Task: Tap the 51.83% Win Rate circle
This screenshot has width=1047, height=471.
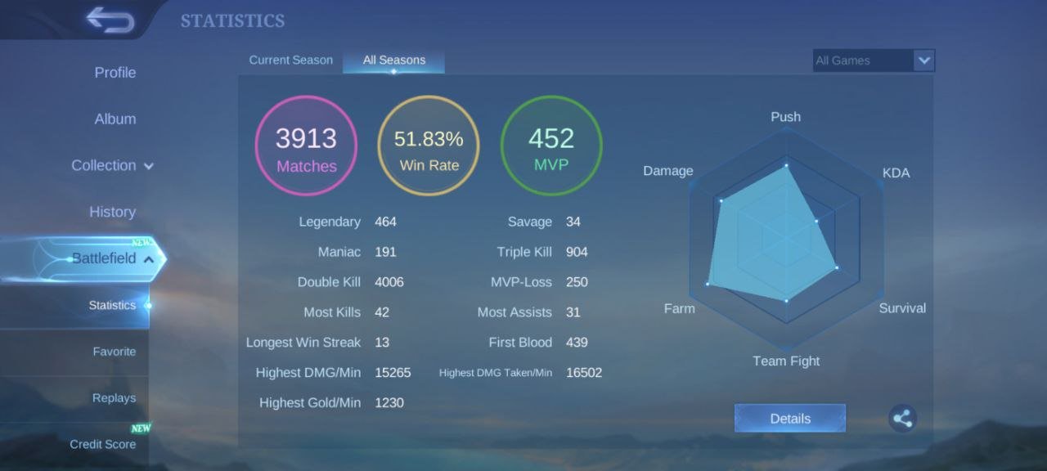Action: (429, 146)
